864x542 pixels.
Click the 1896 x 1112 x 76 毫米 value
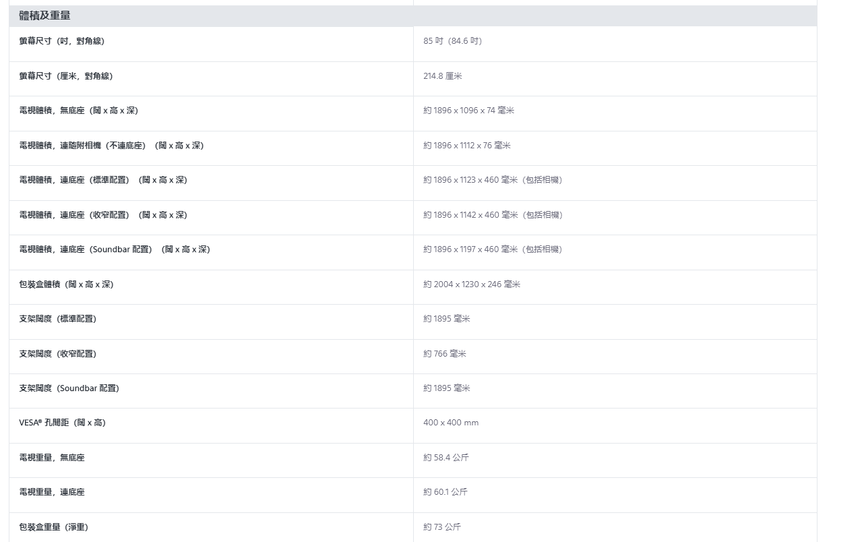tap(466, 146)
